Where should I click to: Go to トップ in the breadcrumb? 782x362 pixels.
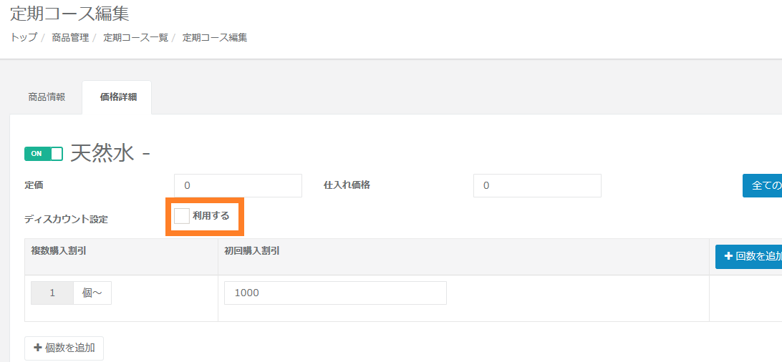tap(24, 37)
